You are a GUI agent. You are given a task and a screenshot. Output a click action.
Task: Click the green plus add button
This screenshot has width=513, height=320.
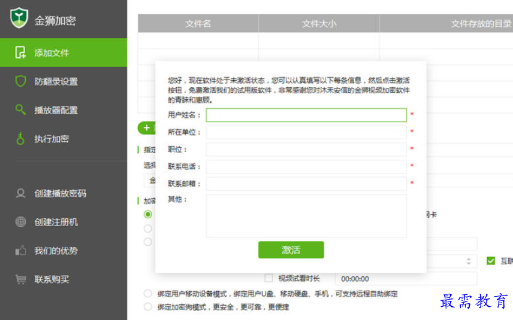click(147, 127)
